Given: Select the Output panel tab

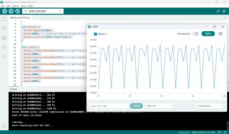Looking at the screenshot, I should click(13, 89).
